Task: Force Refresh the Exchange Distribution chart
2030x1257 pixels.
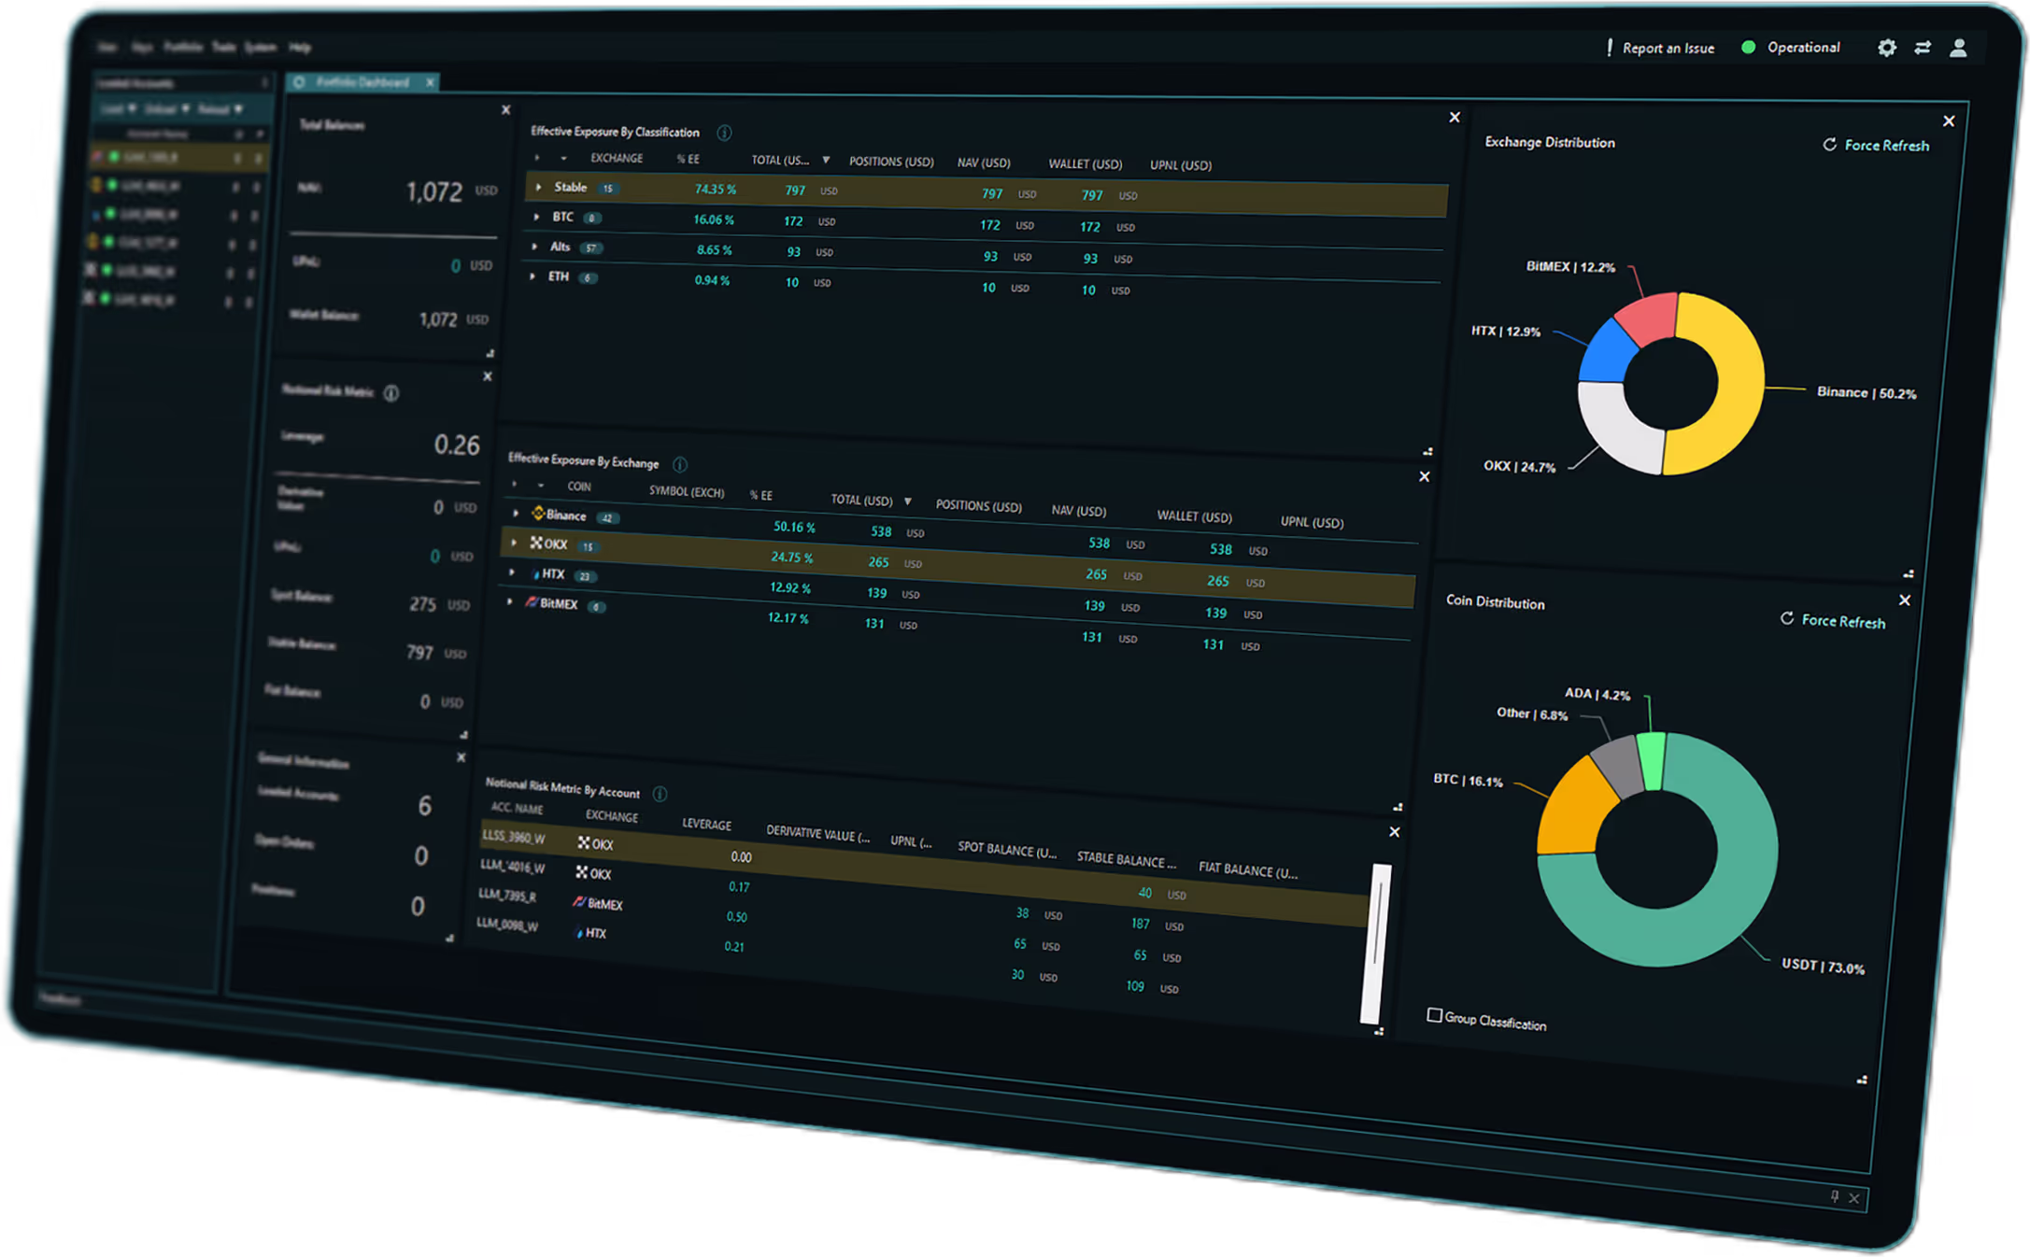Action: pos(1876,145)
